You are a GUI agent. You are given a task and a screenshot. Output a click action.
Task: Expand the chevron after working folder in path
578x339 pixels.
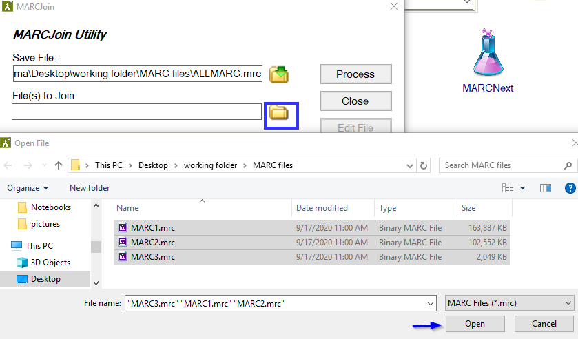(245, 165)
